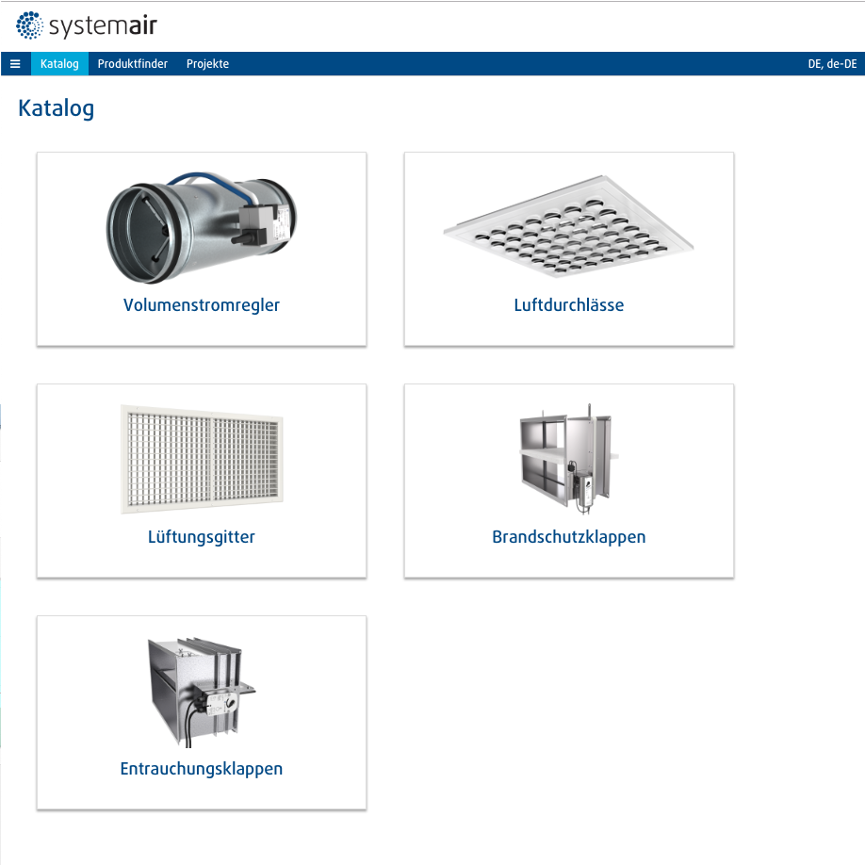The image size is (865, 865).
Task: Click the Volumenstromregler product image
Action: pyautogui.click(x=202, y=227)
